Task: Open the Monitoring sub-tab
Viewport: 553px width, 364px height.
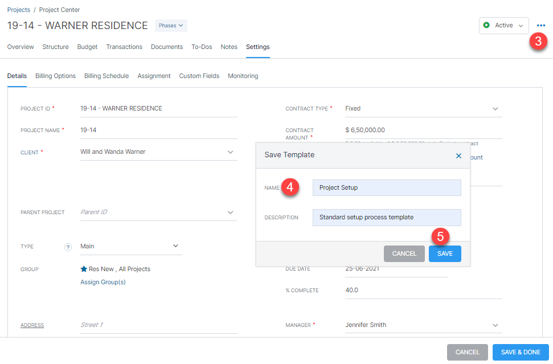Action: coord(243,76)
